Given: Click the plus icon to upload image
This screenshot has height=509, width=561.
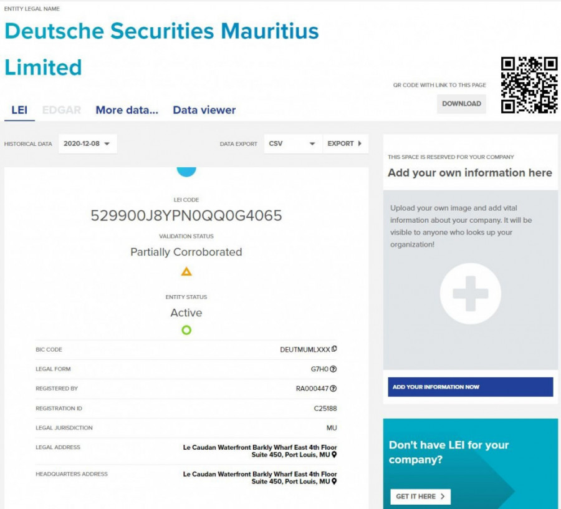Looking at the screenshot, I should point(470,293).
